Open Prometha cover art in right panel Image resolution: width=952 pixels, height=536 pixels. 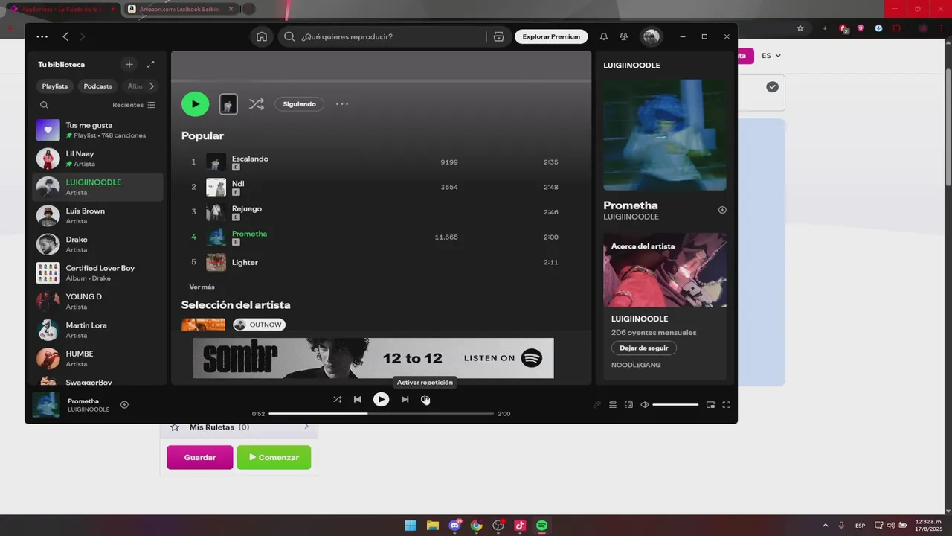click(x=665, y=135)
